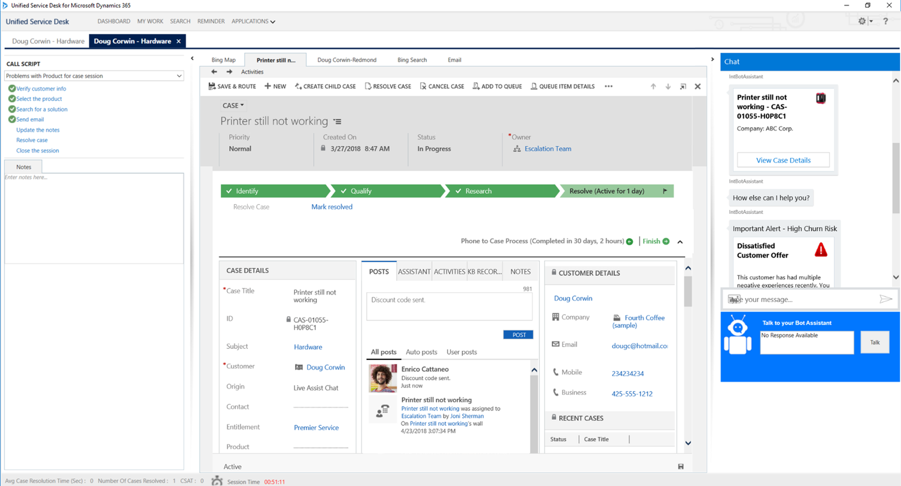Image resolution: width=901 pixels, height=486 pixels.
Task: Go to next record with down arrow
Action: click(668, 87)
